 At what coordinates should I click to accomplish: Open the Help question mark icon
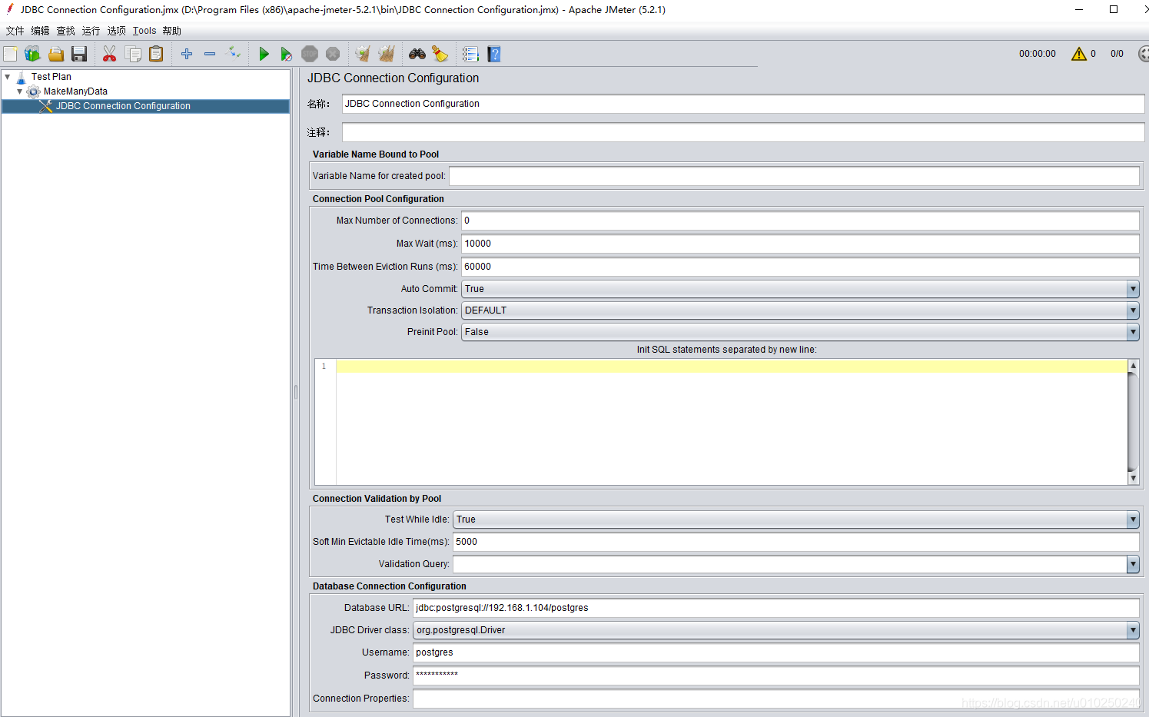click(494, 54)
